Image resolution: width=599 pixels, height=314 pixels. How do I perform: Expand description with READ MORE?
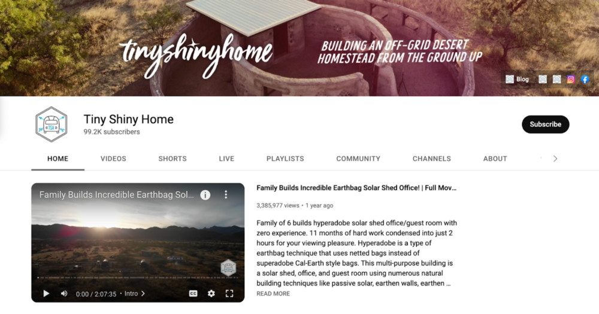point(273,294)
